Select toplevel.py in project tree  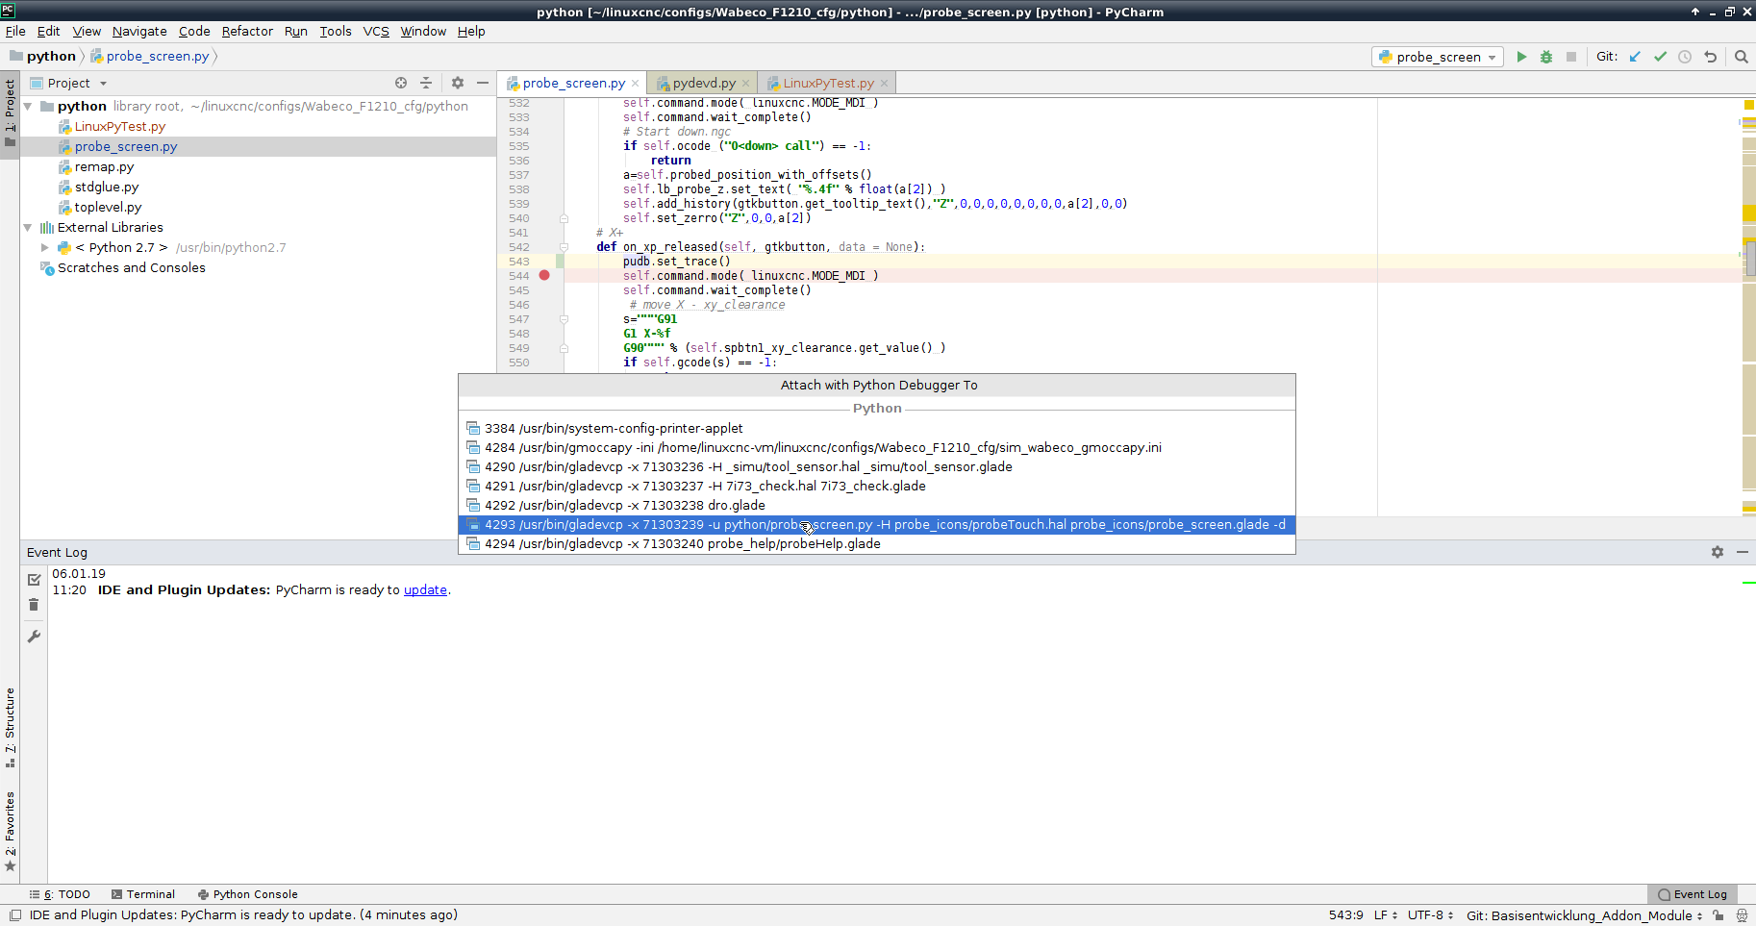108,208
